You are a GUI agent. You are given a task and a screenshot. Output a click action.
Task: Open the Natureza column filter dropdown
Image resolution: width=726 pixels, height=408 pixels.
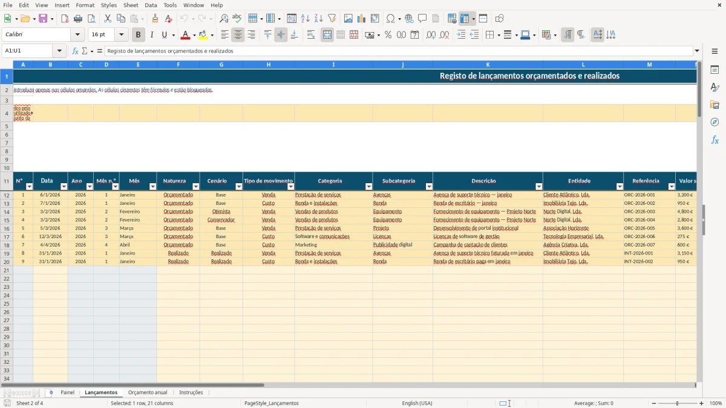[195, 187]
